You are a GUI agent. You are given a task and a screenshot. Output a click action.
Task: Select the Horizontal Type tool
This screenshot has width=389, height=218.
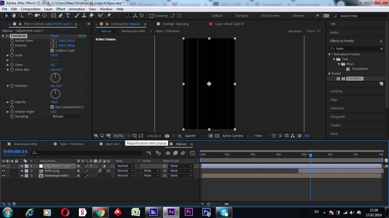(x=68, y=16)
